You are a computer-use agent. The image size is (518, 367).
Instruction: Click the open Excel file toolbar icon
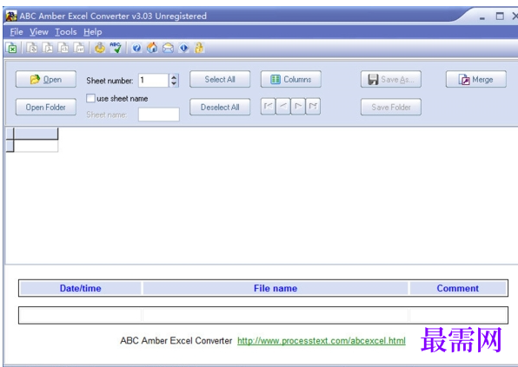point(12,49)
